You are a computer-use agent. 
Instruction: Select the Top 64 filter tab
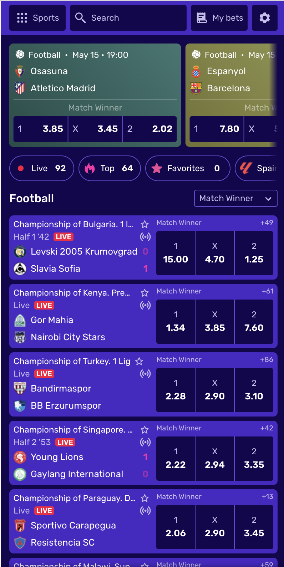[x=110, y=168]
